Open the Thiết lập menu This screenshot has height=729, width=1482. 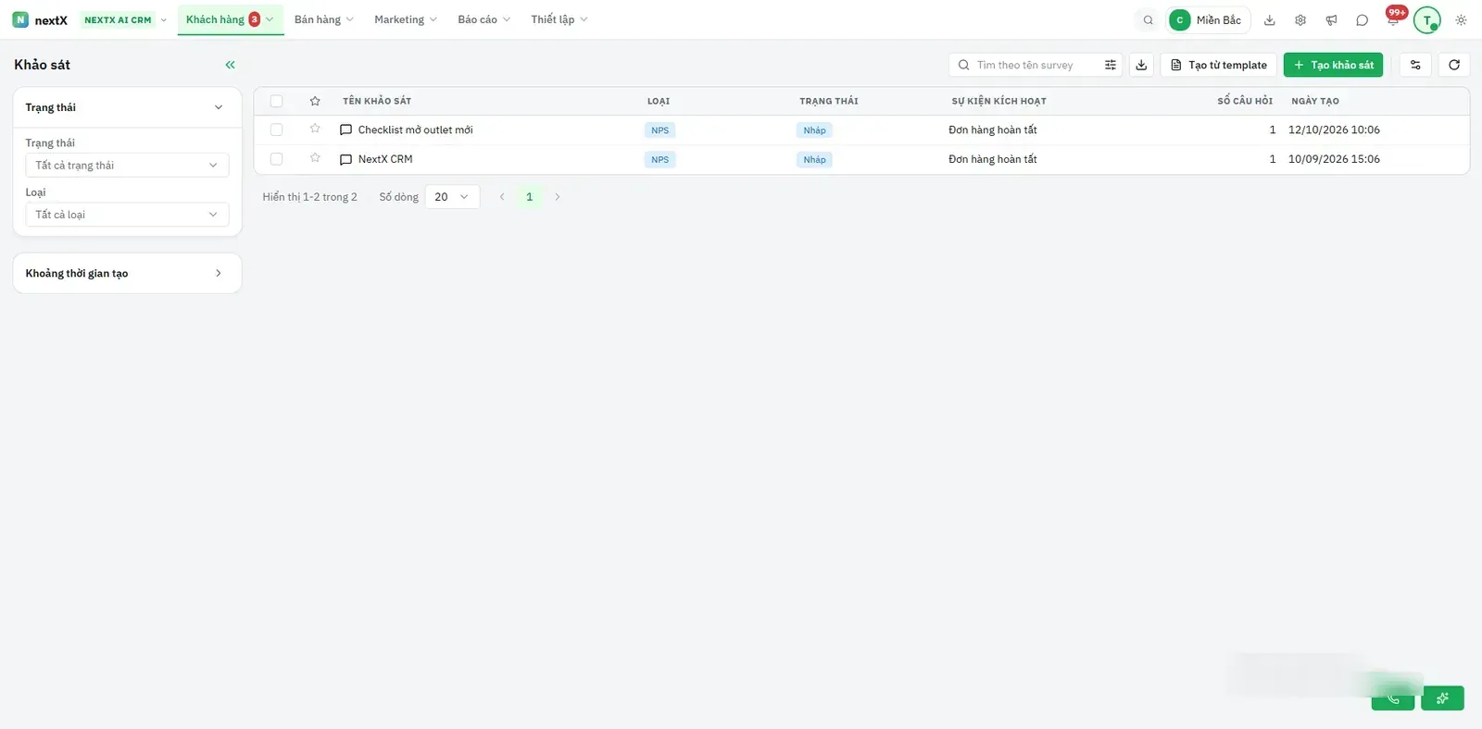(559, 19)
